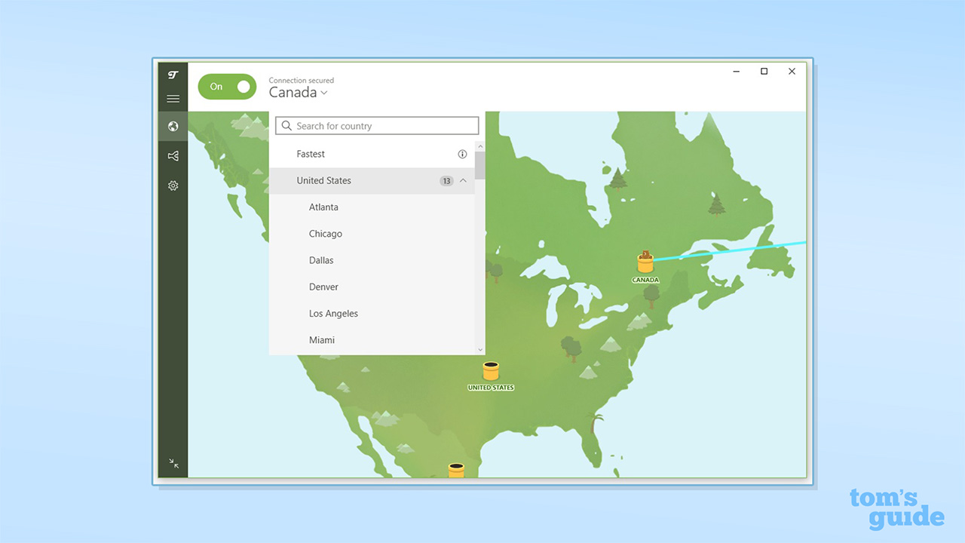This screenshot has height=543, width=965.
Task: Focus the Search for country field
Action: [377, 126]
